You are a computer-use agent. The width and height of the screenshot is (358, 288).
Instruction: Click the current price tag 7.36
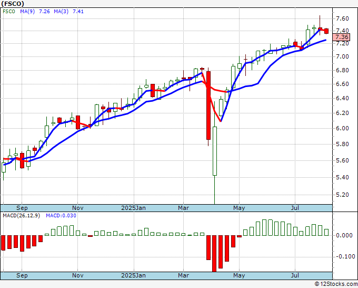(341, 37)
